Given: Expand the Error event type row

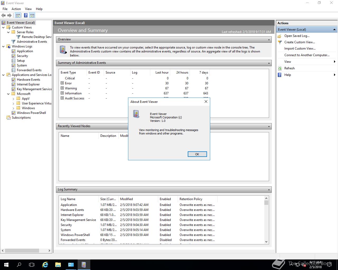Looking at the screenshot, I should point(62,83).
